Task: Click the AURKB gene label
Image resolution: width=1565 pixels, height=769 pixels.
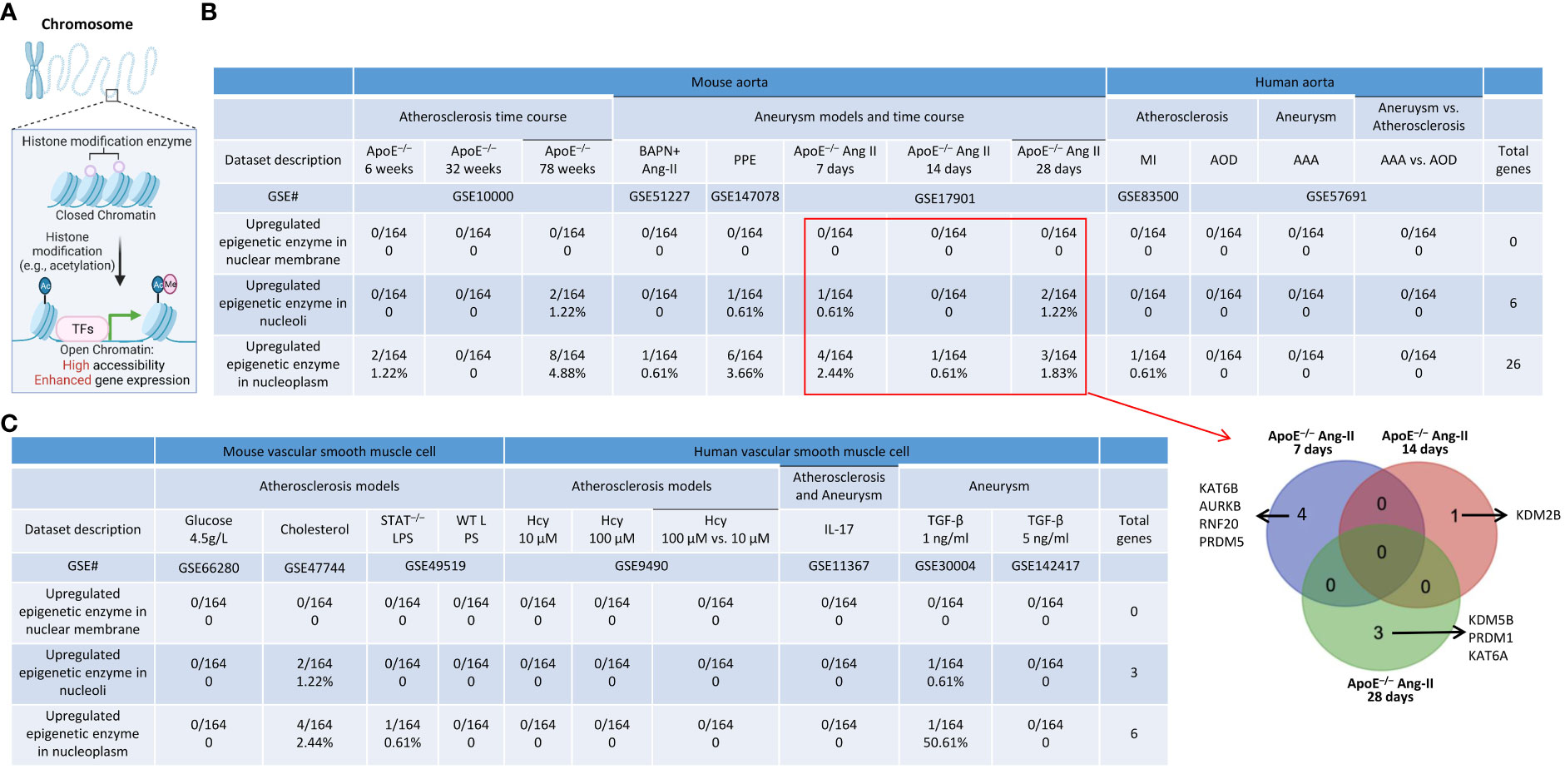Action: point(1220,506)
